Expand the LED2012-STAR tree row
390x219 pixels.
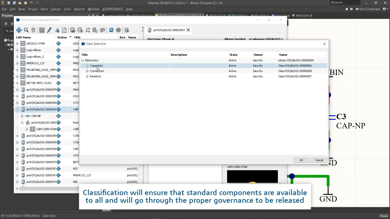click(17, 43)
